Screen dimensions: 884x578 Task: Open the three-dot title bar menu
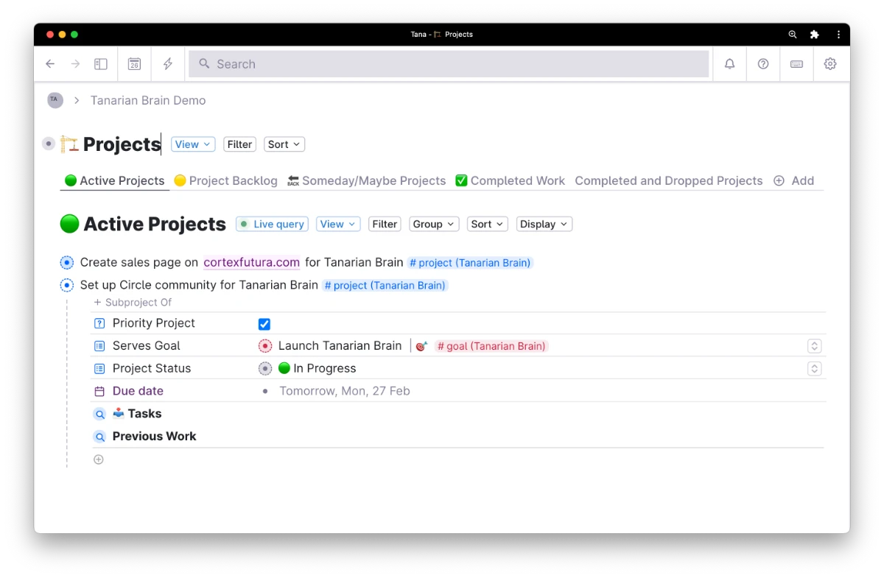click(838, 35)
